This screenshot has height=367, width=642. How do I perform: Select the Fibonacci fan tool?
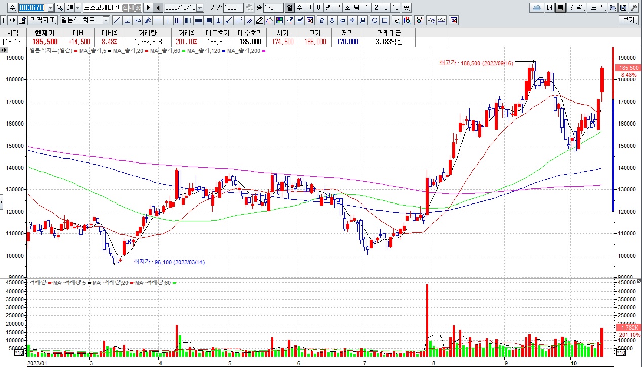pyautogui.click(x=148, y=20)
